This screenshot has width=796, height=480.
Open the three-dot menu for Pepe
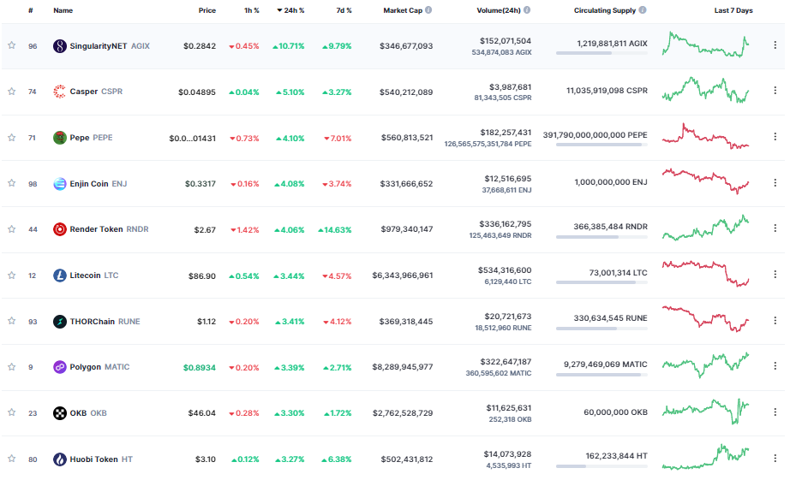click(x=775, y=136)
